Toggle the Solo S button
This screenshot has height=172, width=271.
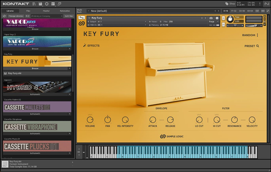tap(224, 18)
